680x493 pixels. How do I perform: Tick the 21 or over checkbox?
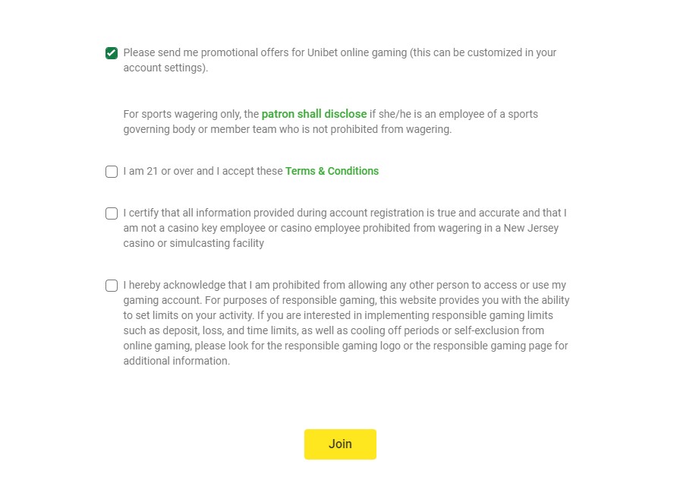[x=112, y=172]
